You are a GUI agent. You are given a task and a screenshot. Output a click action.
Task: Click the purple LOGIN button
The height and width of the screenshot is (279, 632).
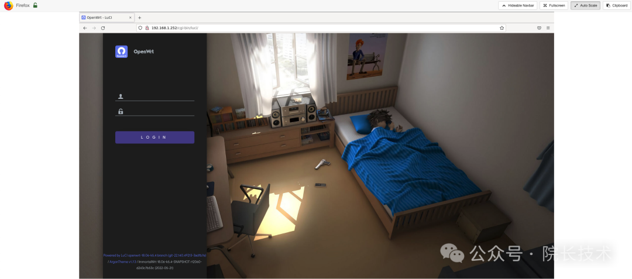coord(154,137)
